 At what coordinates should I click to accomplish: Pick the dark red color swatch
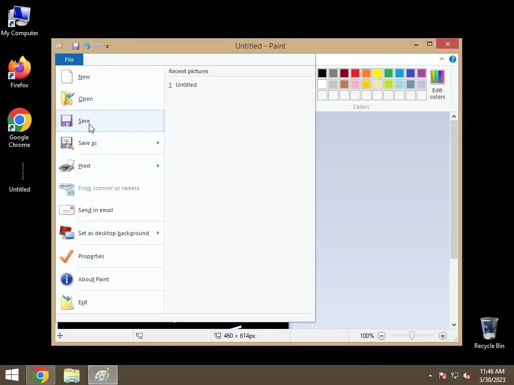(x=344, y=73)
